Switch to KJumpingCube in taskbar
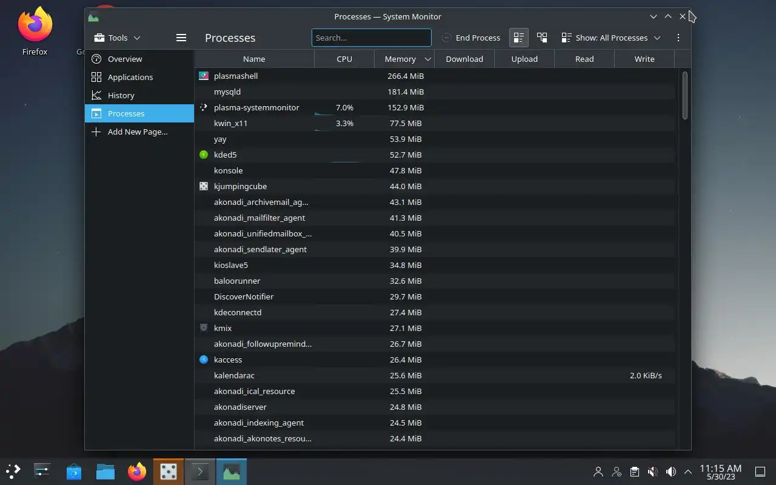Image resolution: width=776 pixels, height=485 pixels. click(x=169, y=471)
